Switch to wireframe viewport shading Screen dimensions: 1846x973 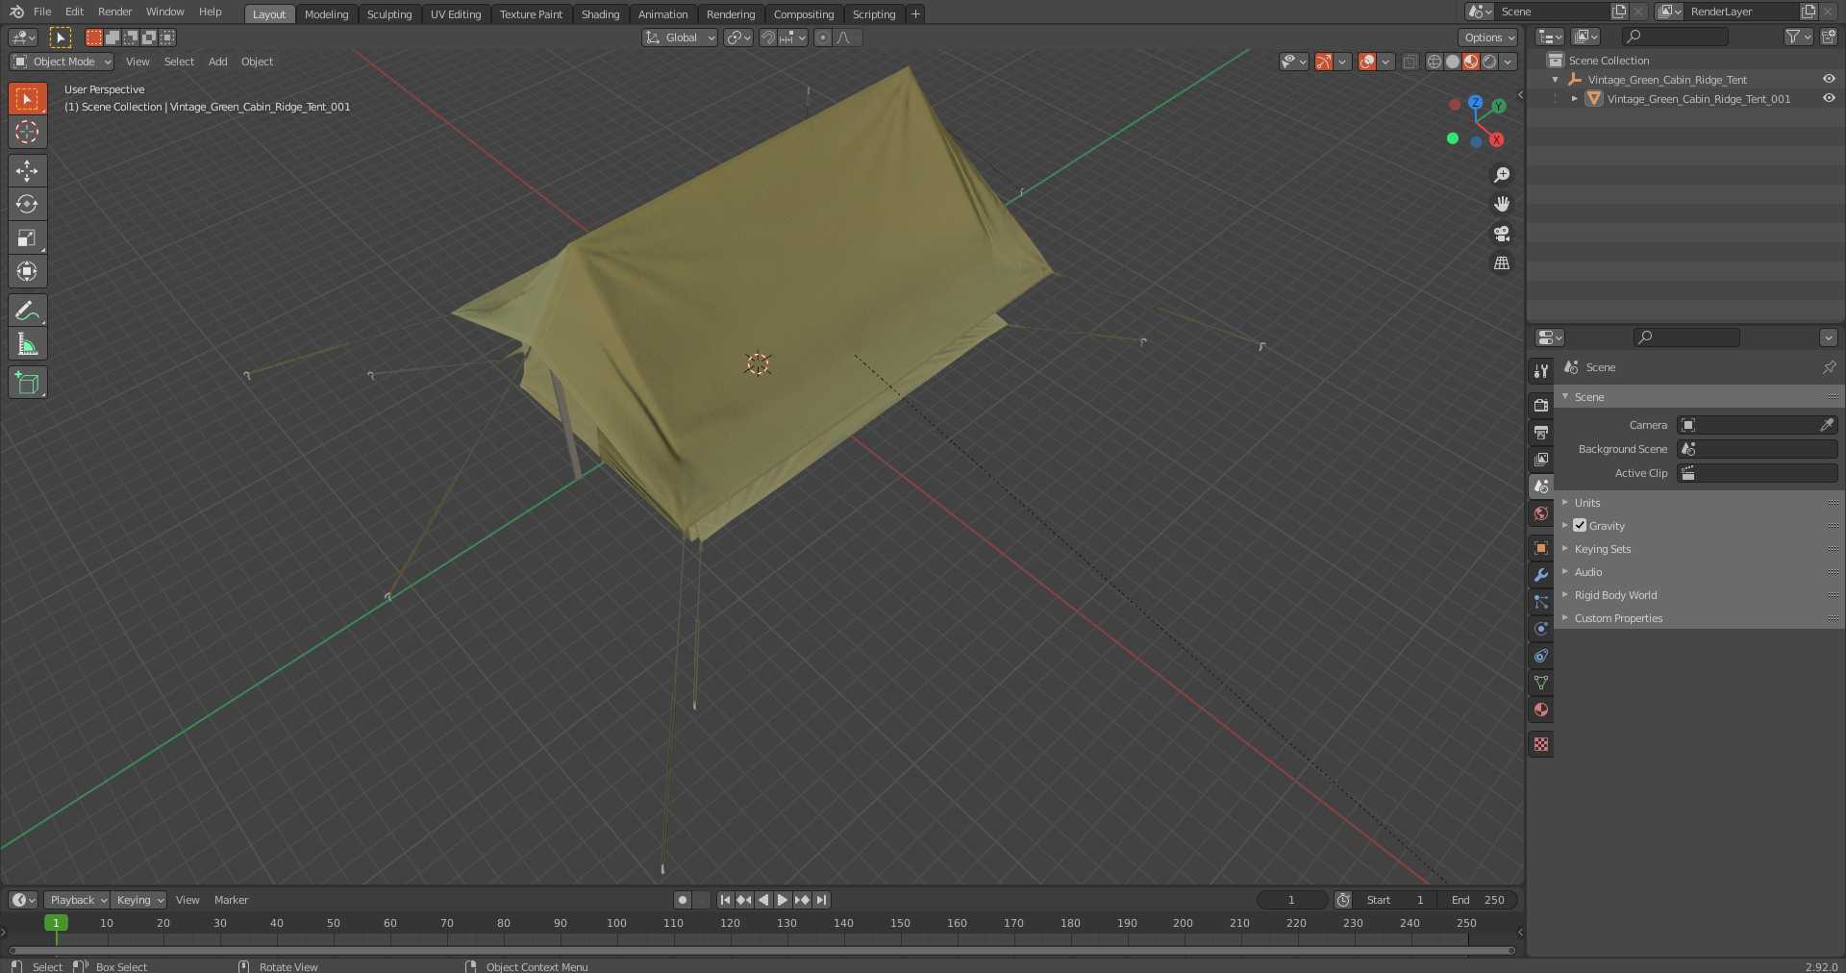tap(1434, 62)
